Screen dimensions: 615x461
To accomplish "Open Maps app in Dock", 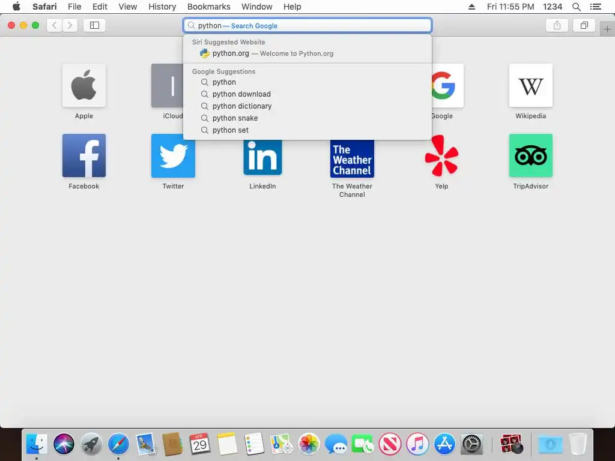I will pos(282,444).
